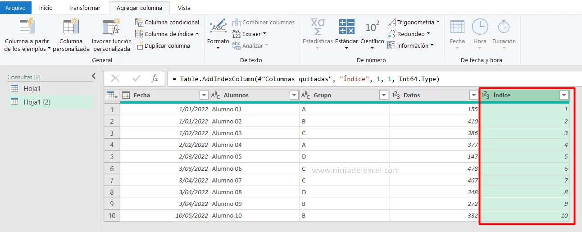Click the fx function icon
The height and width of the screenshot is (232, 582).
point(155,79)
